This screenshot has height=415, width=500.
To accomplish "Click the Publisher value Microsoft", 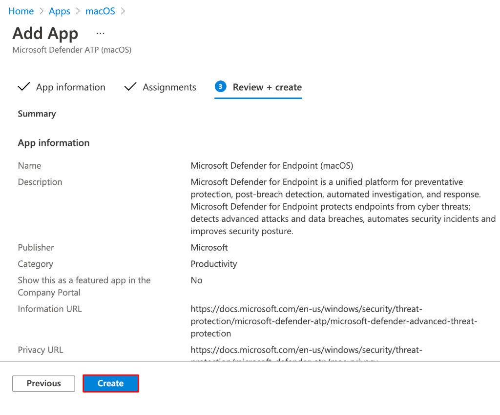I will [x=209, y=247].
